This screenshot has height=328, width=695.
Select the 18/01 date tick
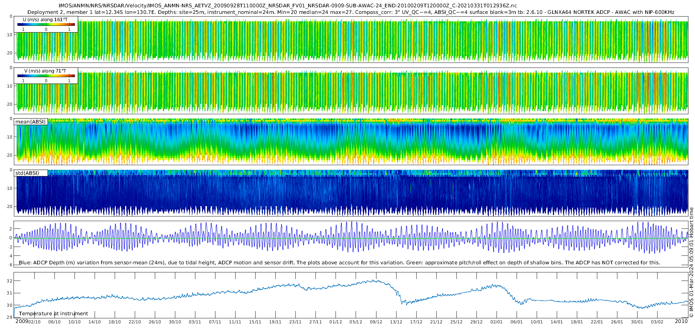577,322
